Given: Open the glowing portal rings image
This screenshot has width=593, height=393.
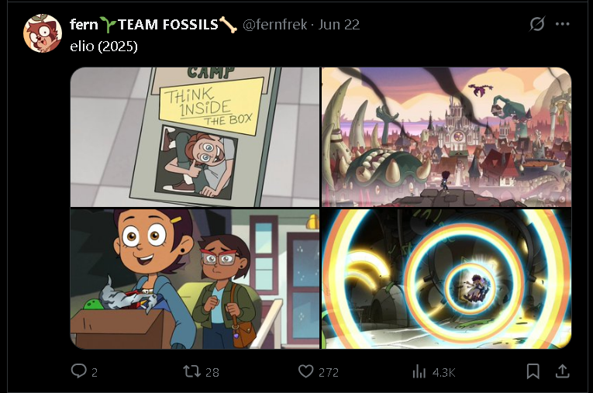Looking at the screenshot, I should 446,279.
